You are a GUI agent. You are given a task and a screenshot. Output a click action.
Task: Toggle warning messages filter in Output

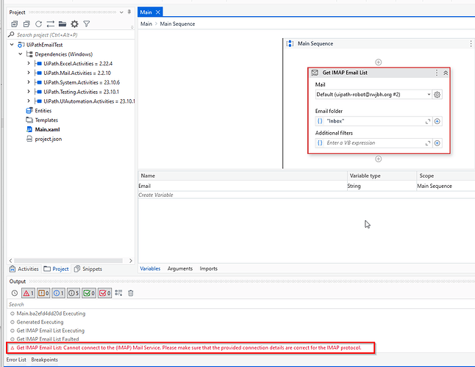click(x=43, y=293)
